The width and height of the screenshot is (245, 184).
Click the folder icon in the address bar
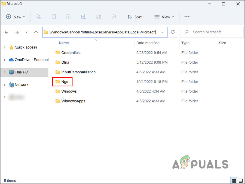[46, 32]
